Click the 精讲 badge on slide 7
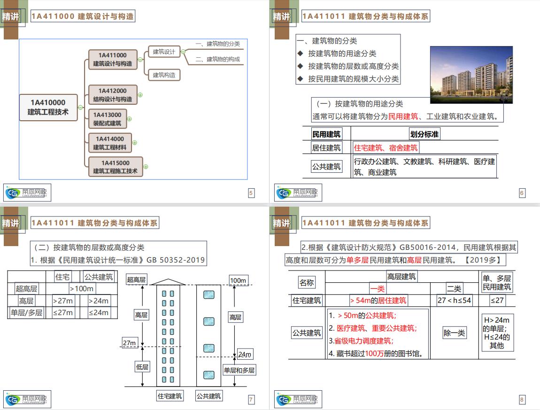This screenshot has width=540, height=410. pos(11,223)
